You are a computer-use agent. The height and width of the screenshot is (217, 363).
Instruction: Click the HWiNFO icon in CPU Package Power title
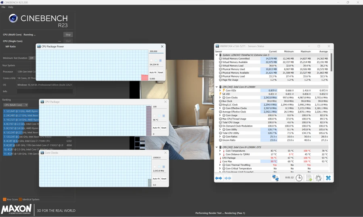click(x=39, y=46)
